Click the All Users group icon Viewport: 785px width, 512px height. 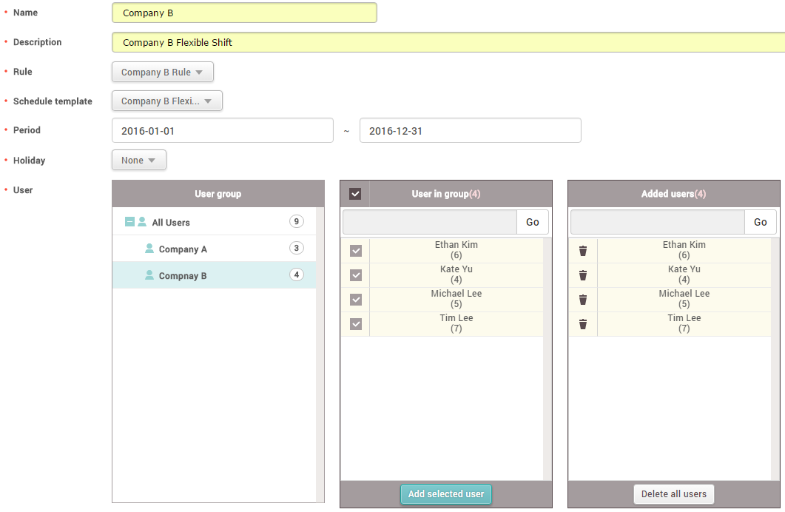(x=142, y=222)
